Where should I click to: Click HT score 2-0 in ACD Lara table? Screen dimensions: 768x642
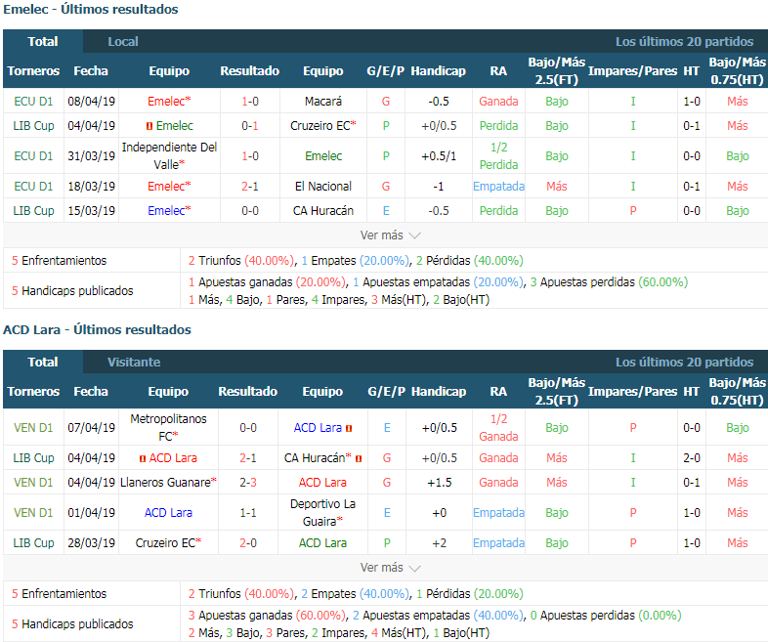[692, 458]
